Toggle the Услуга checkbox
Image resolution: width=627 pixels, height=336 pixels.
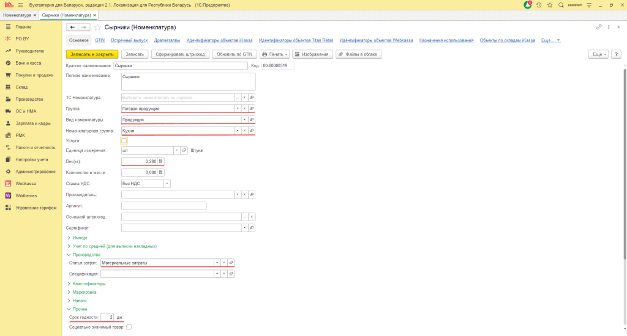pyautogui.click(x=124, y=141)
